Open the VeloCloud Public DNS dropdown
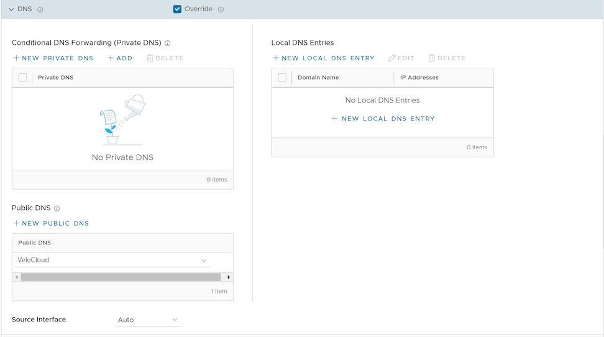 [112, 261]
